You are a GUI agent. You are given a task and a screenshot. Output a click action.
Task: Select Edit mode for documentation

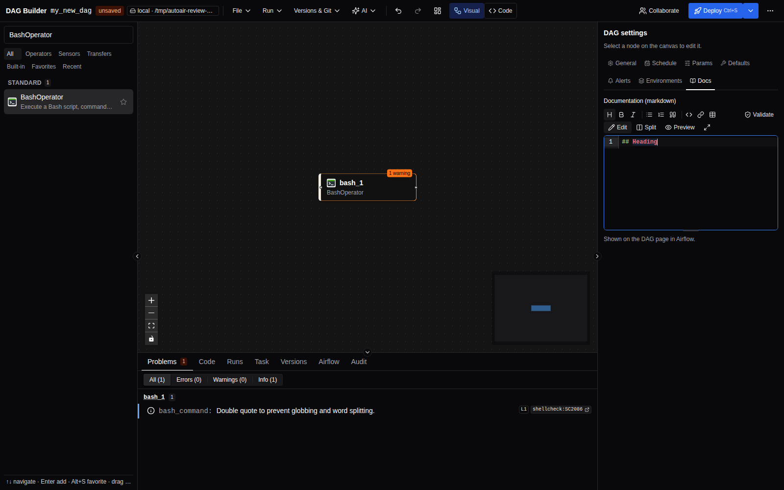pos(618,127)
